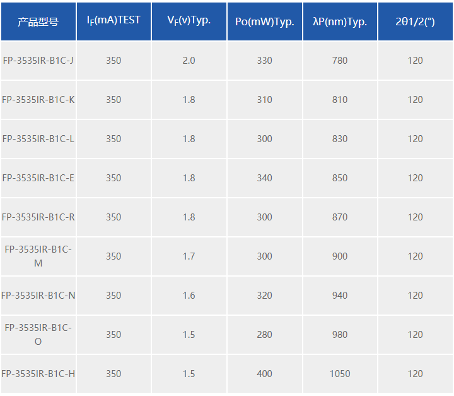Click model FP-3535IR-B1C-E
The height and width of the screenshot is (396, 454).
(38, 178)
